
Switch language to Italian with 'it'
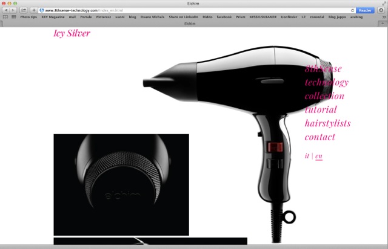[307, 156]
